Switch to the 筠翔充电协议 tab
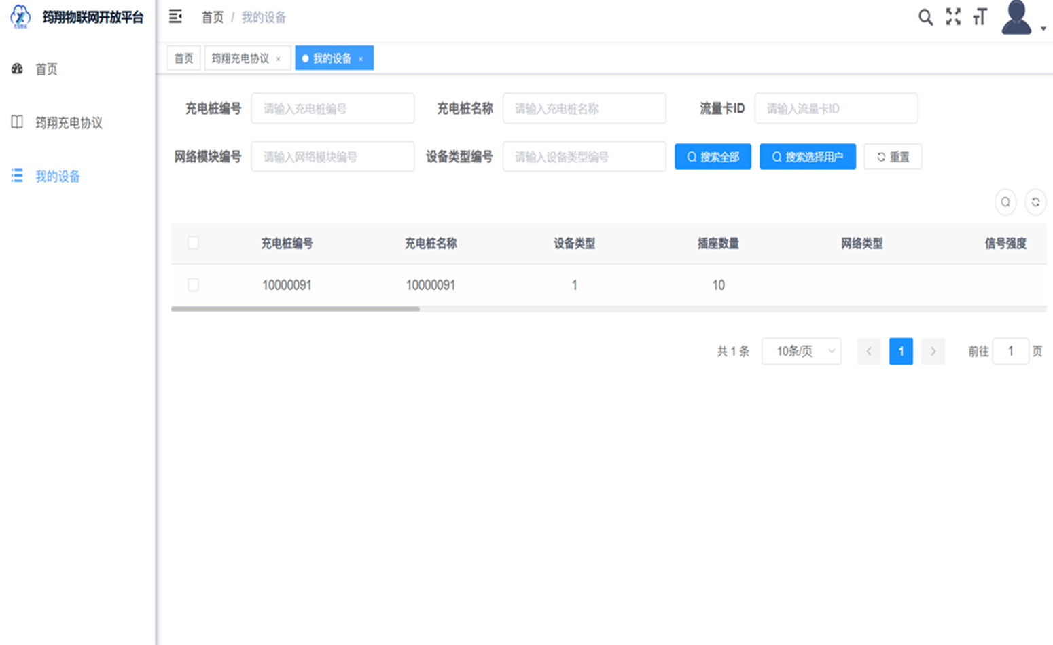 click(x=243, y=58)
